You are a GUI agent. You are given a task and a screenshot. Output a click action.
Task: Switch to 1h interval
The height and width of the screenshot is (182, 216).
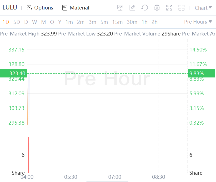point(144,22)
